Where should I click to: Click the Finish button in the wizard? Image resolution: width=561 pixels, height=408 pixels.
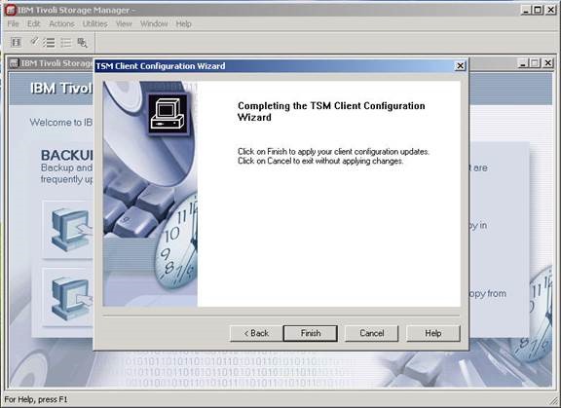tap(310, 333)
